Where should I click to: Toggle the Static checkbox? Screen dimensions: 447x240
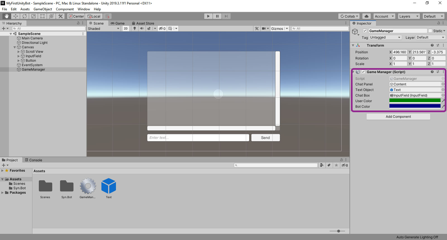(x=430, y=31)
